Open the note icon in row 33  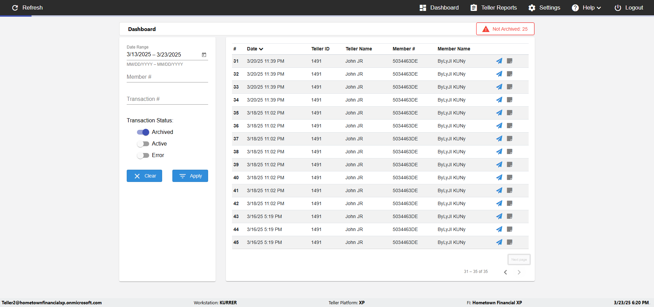point(510,87)
